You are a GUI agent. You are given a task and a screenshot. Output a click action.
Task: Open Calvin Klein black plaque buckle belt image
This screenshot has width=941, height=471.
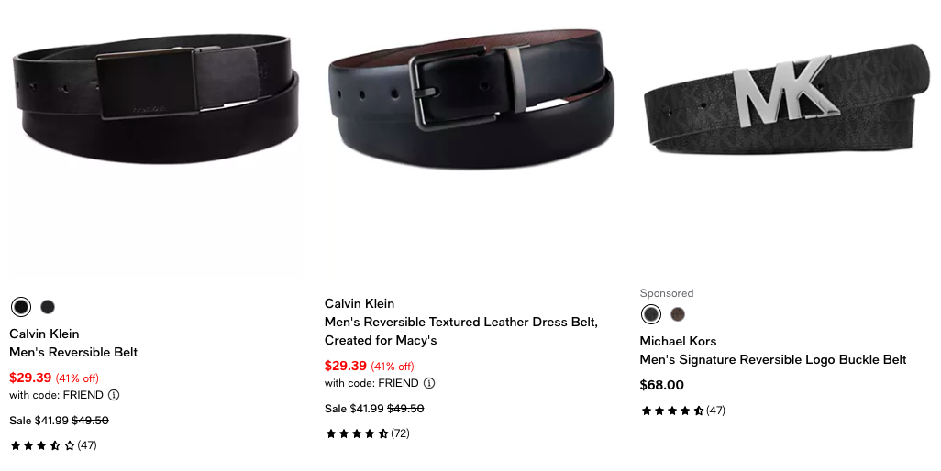click(x=155, y=98)
